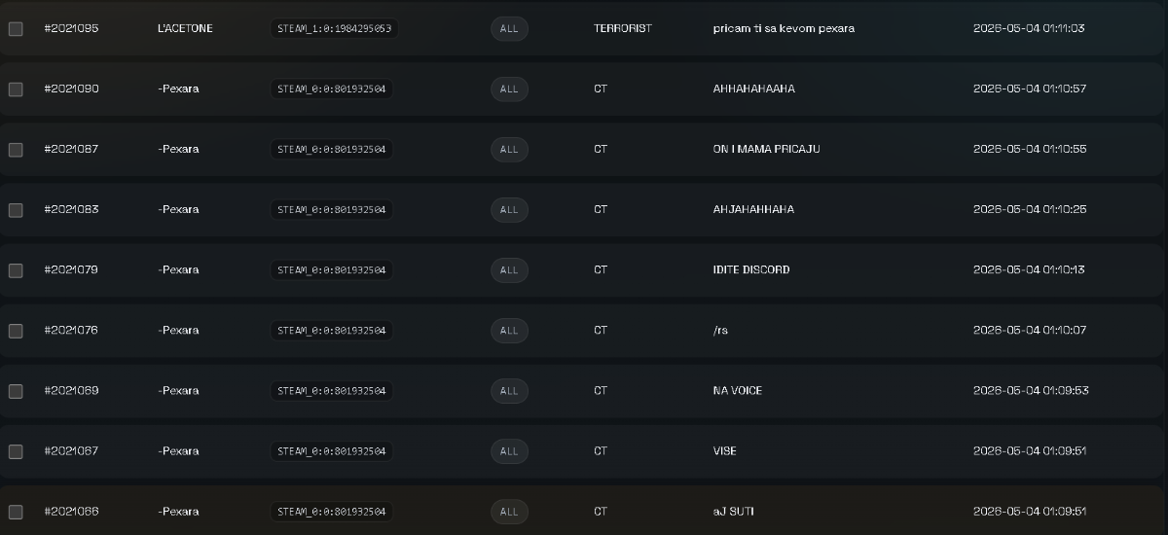Click ALL badge in L'ACETONE row
The image size is (1168, 535).
509,28
